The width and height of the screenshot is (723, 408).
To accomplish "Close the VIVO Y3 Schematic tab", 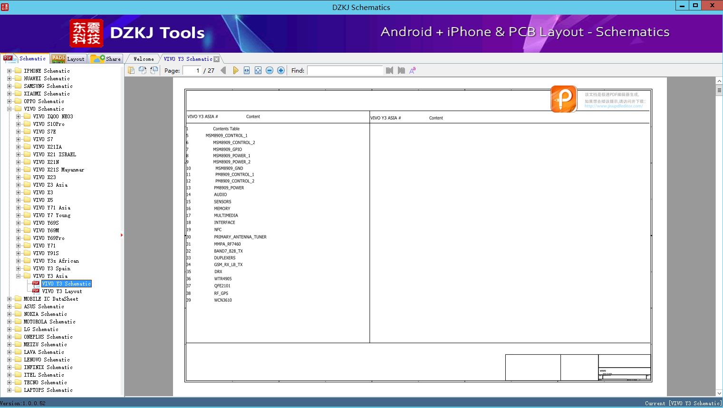I will tap(217, 59).
